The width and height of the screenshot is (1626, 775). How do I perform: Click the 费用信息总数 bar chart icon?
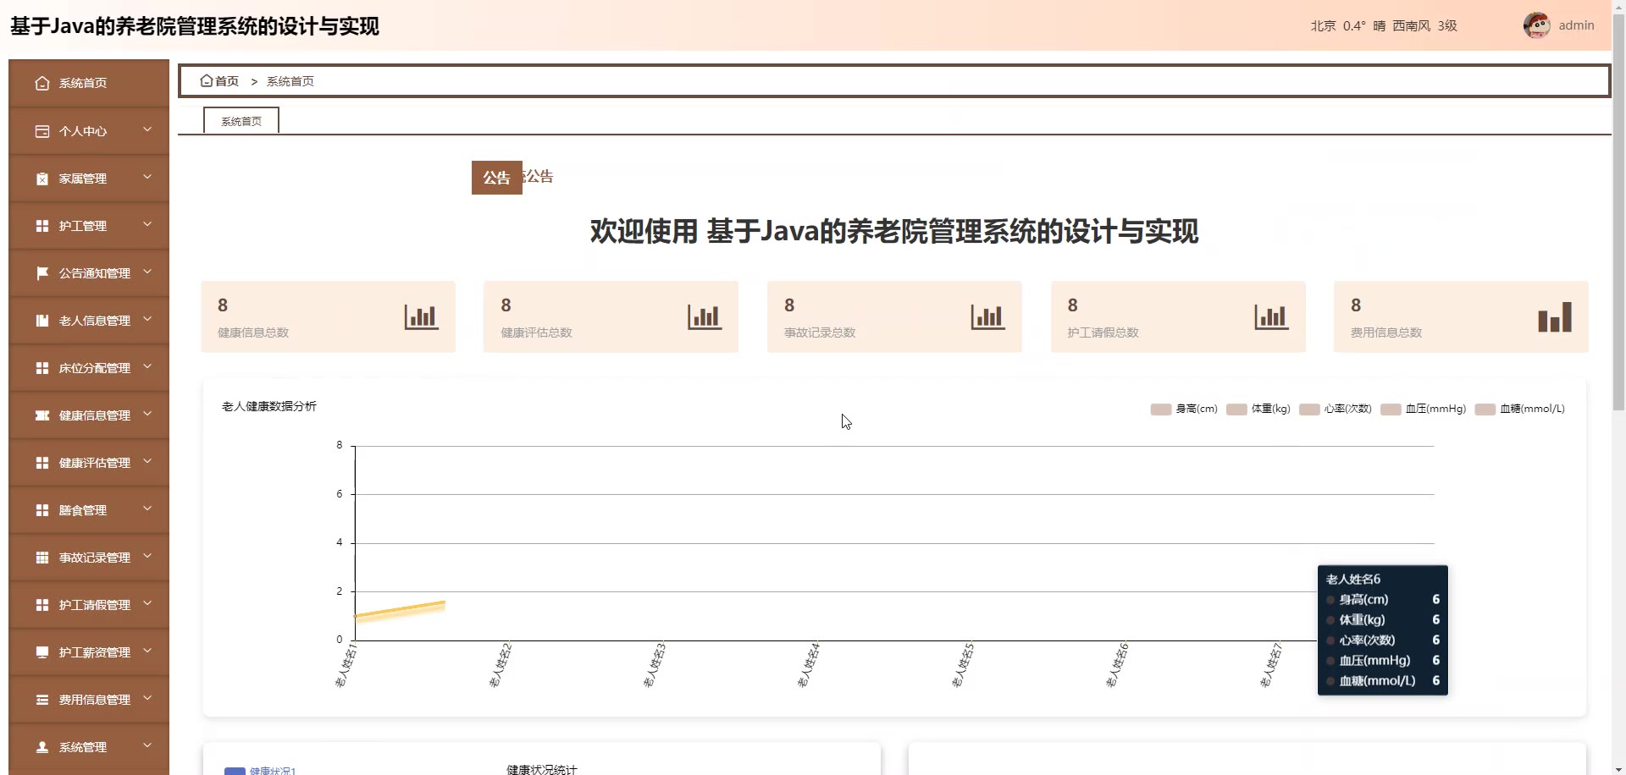click(1555, 316)
